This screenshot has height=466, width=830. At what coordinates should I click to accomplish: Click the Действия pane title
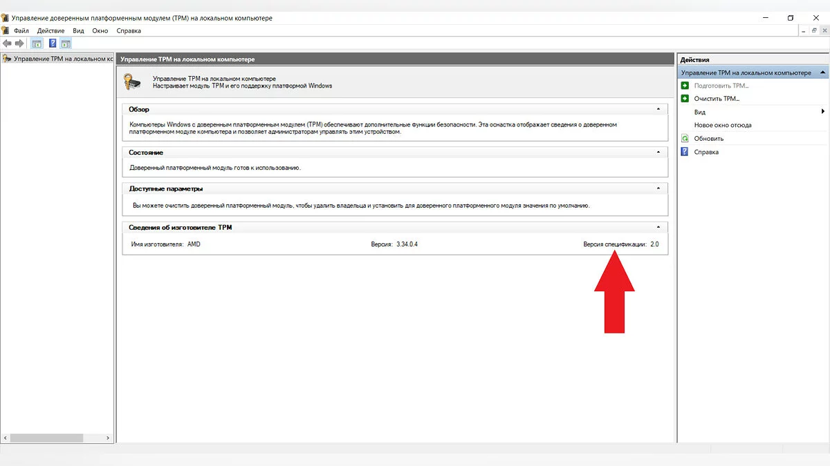tap(695, 59)
